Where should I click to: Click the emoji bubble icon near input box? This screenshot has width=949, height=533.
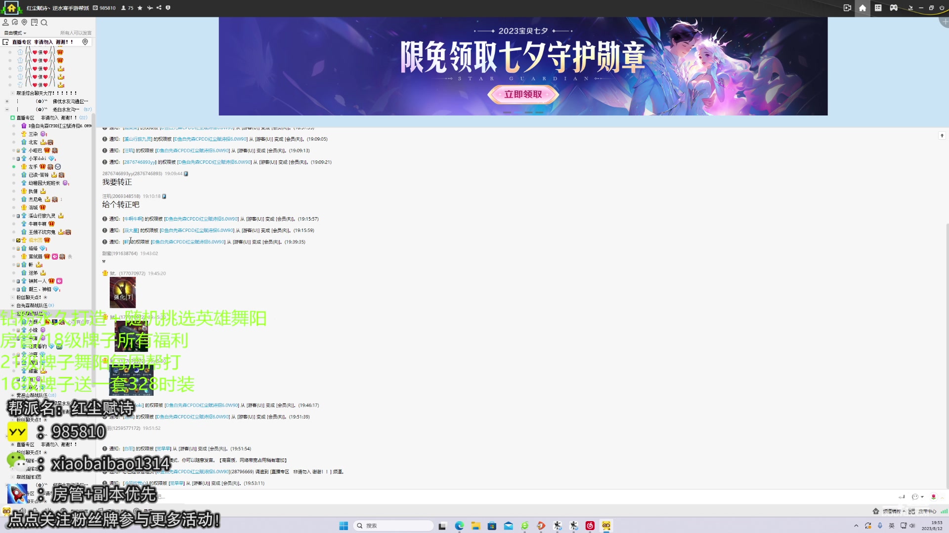pos(915,497)
